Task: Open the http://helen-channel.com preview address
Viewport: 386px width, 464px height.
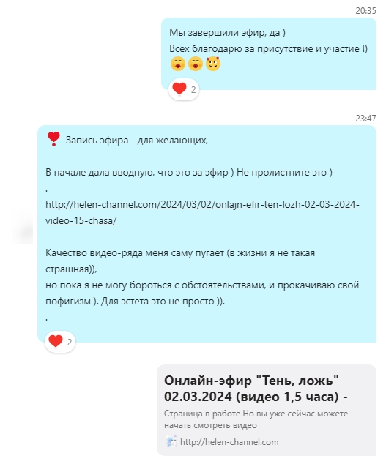Action: pos(229,442)
